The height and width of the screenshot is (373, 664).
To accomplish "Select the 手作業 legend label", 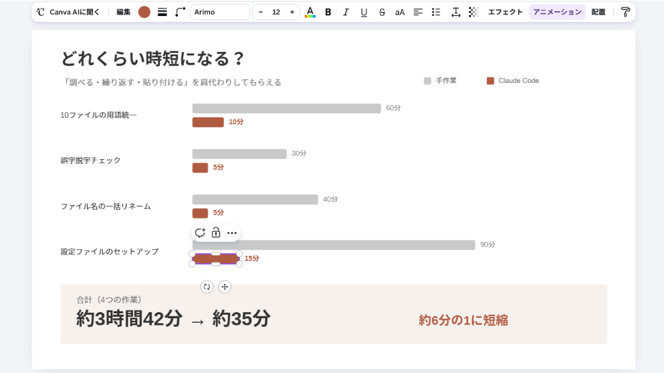I will (x=446, y=81).
